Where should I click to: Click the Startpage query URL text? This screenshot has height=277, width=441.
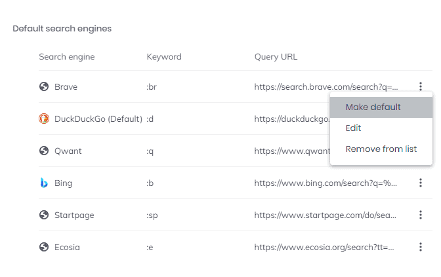click(325, 215)
